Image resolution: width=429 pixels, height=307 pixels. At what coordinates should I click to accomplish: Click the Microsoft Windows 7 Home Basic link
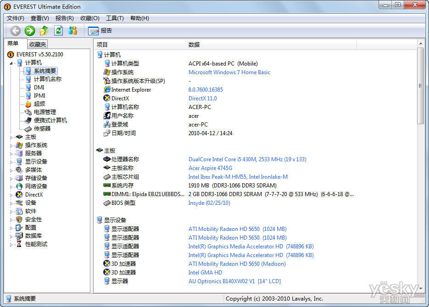[229, 72]
